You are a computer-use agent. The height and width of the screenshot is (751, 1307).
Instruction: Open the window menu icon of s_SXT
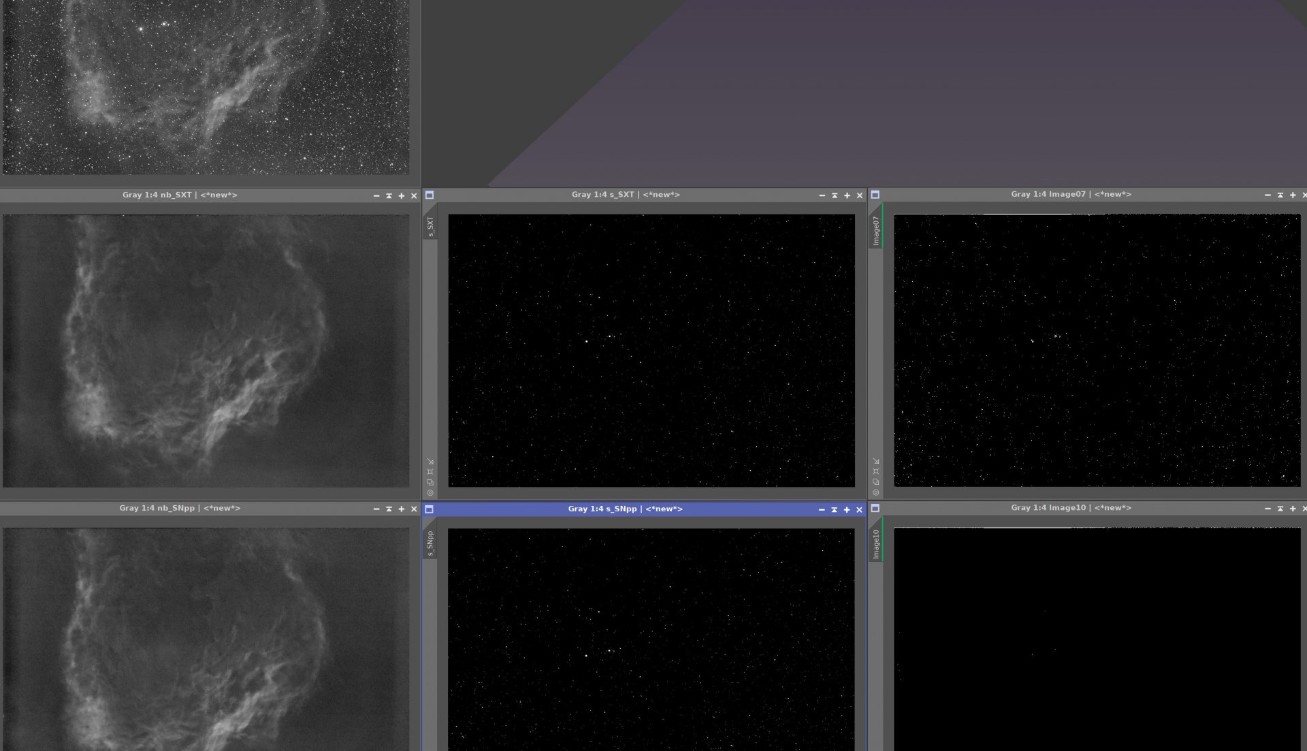coord(430,195)
